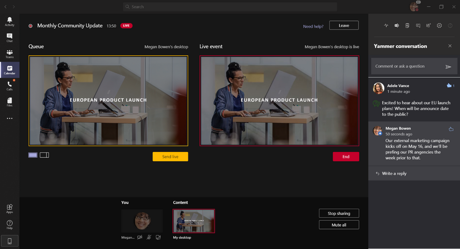
Task: Open the health and performance pulse icon
Action: [x=386, y=25]
